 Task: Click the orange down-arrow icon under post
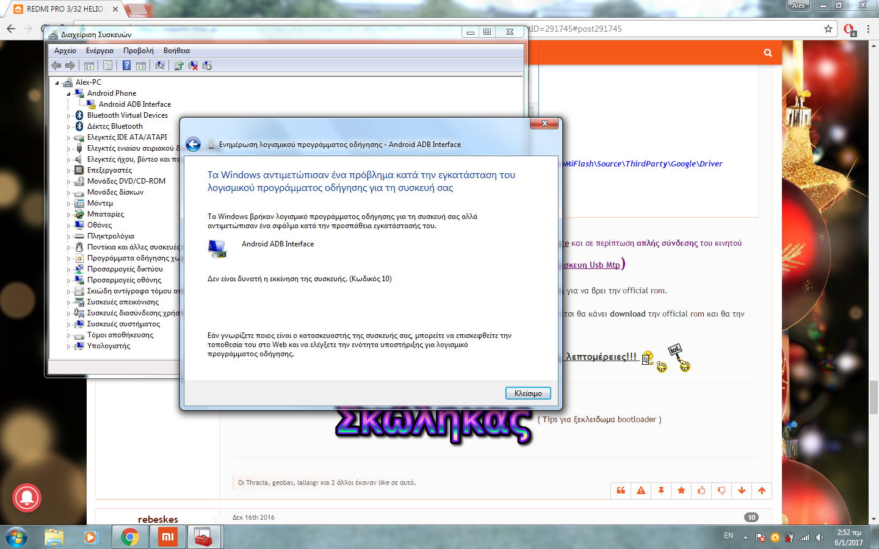[742, 490]
